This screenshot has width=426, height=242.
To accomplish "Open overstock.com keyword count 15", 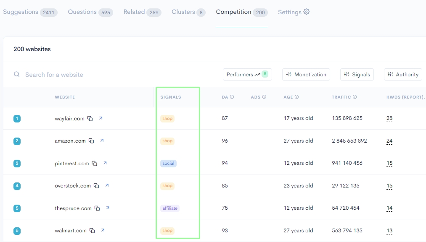I will [x=389, y=186].
